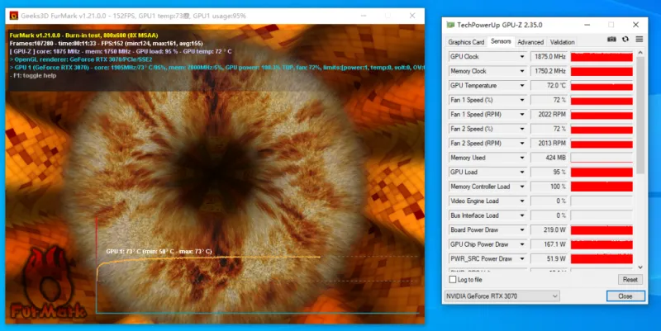Enable the Log to file checkbox
This screenshot has width=661, height=331.
453,280
